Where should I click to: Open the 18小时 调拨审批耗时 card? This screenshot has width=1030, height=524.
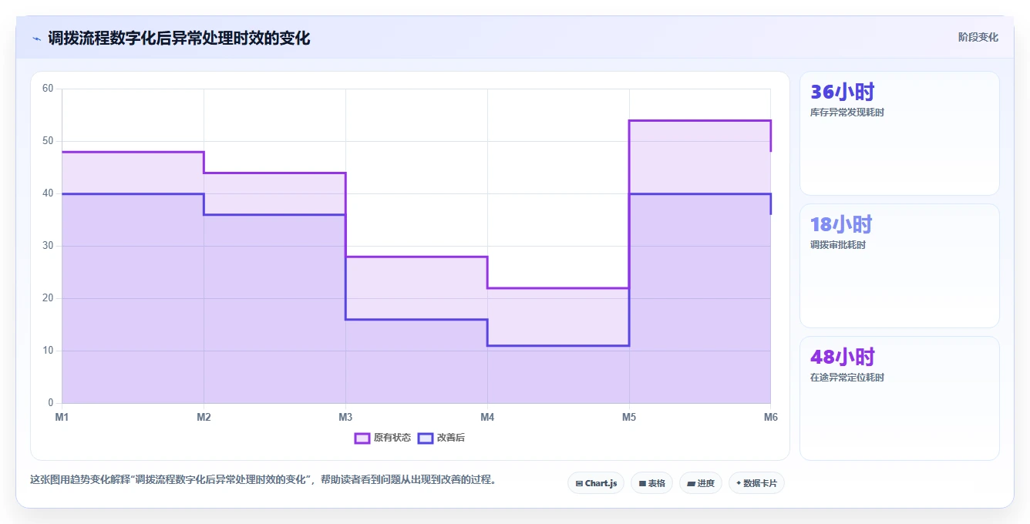click(900, 266)
